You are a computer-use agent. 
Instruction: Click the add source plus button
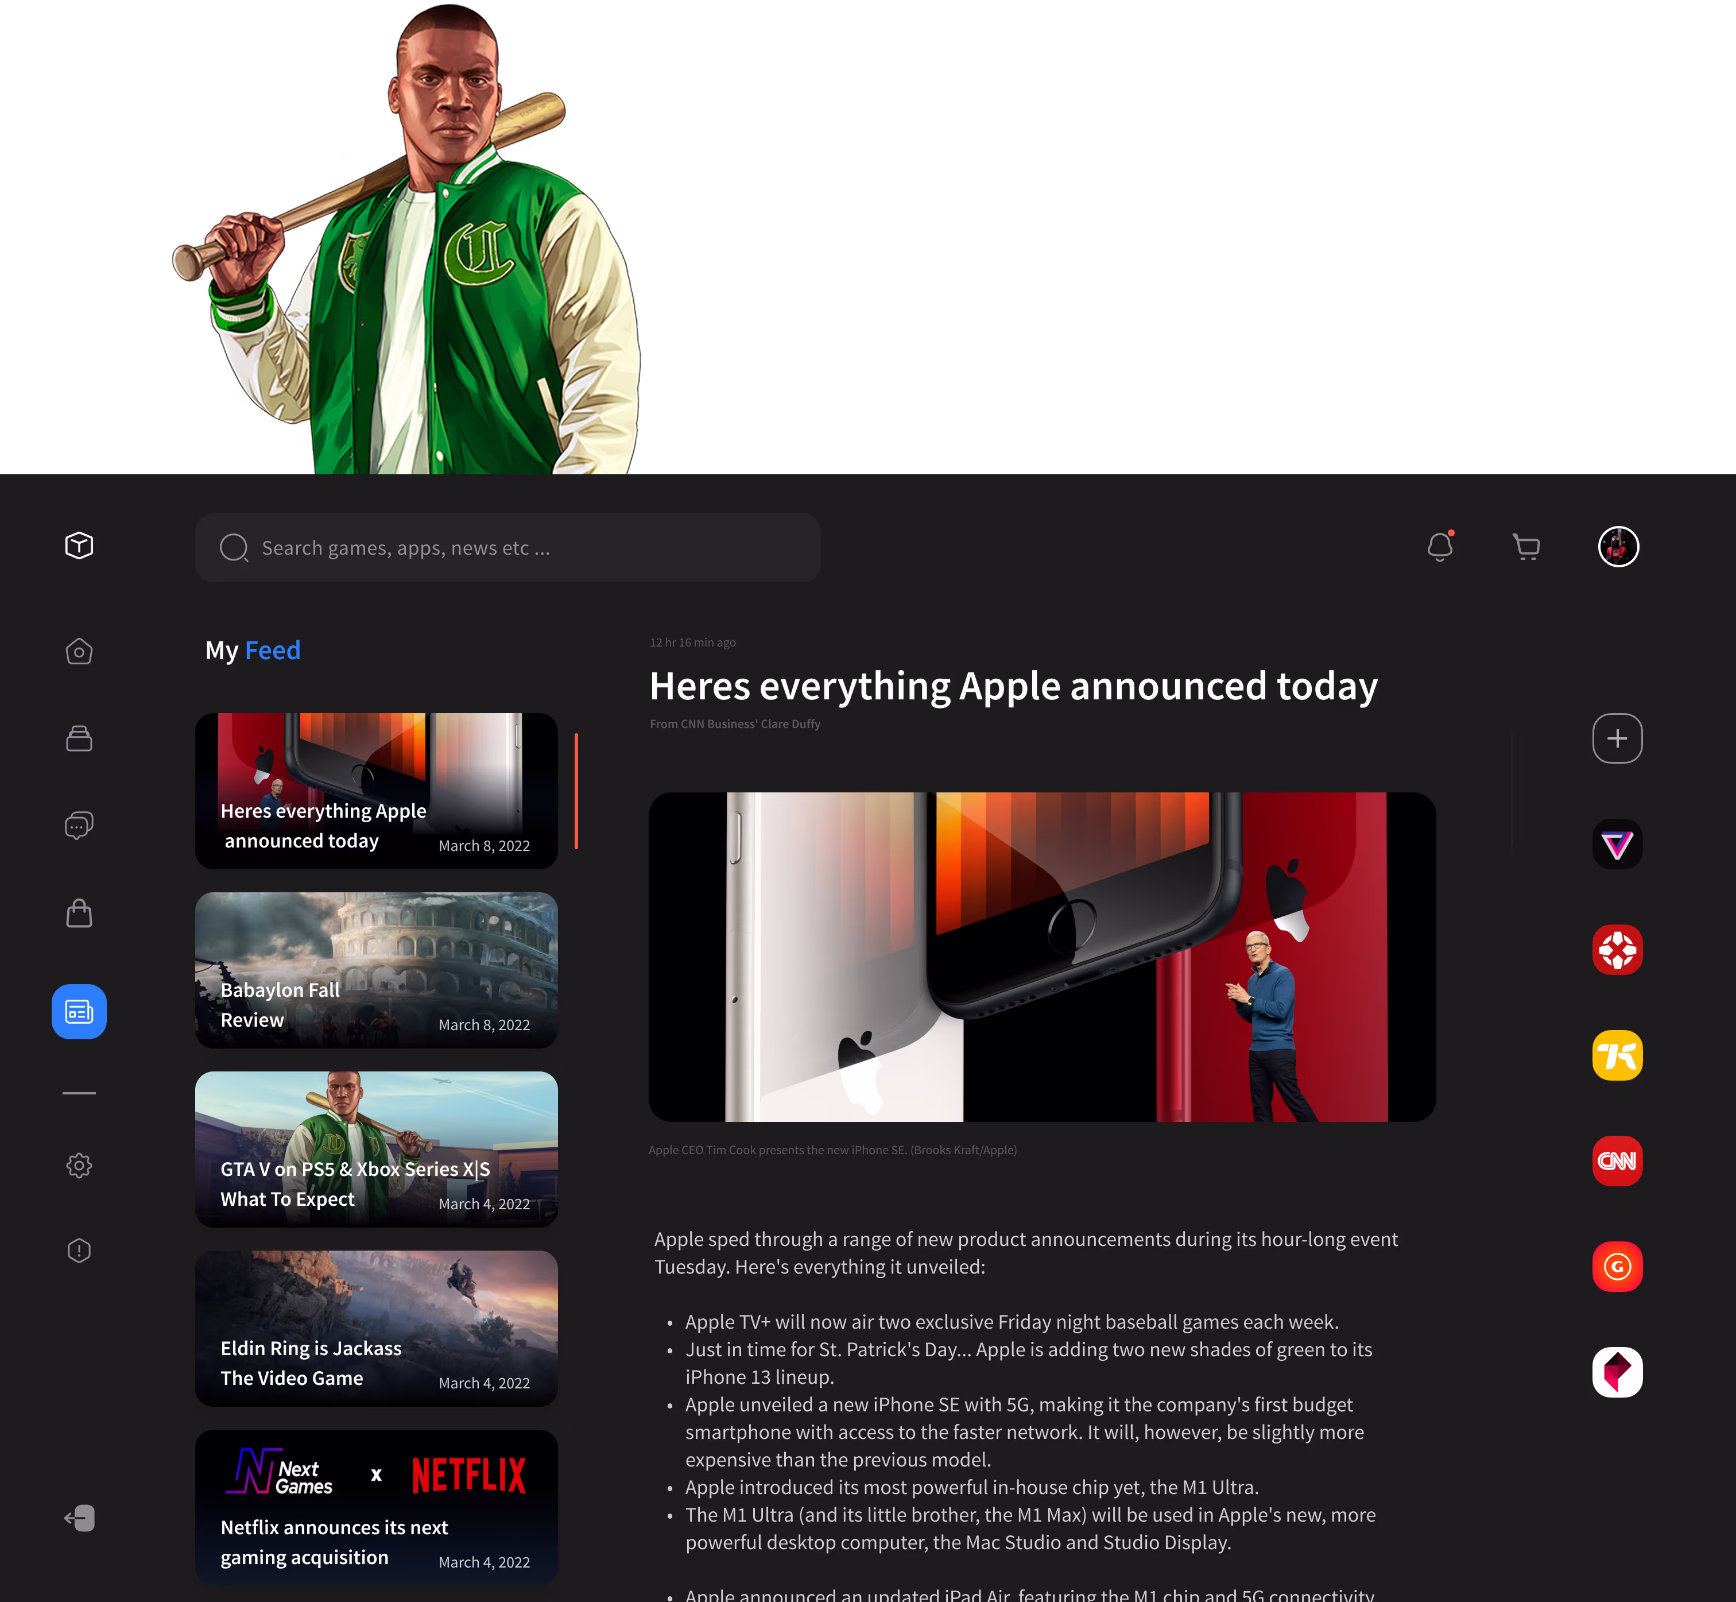[x=1617, y=738]
